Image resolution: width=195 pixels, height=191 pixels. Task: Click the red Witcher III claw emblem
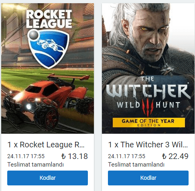pos(148,107)
